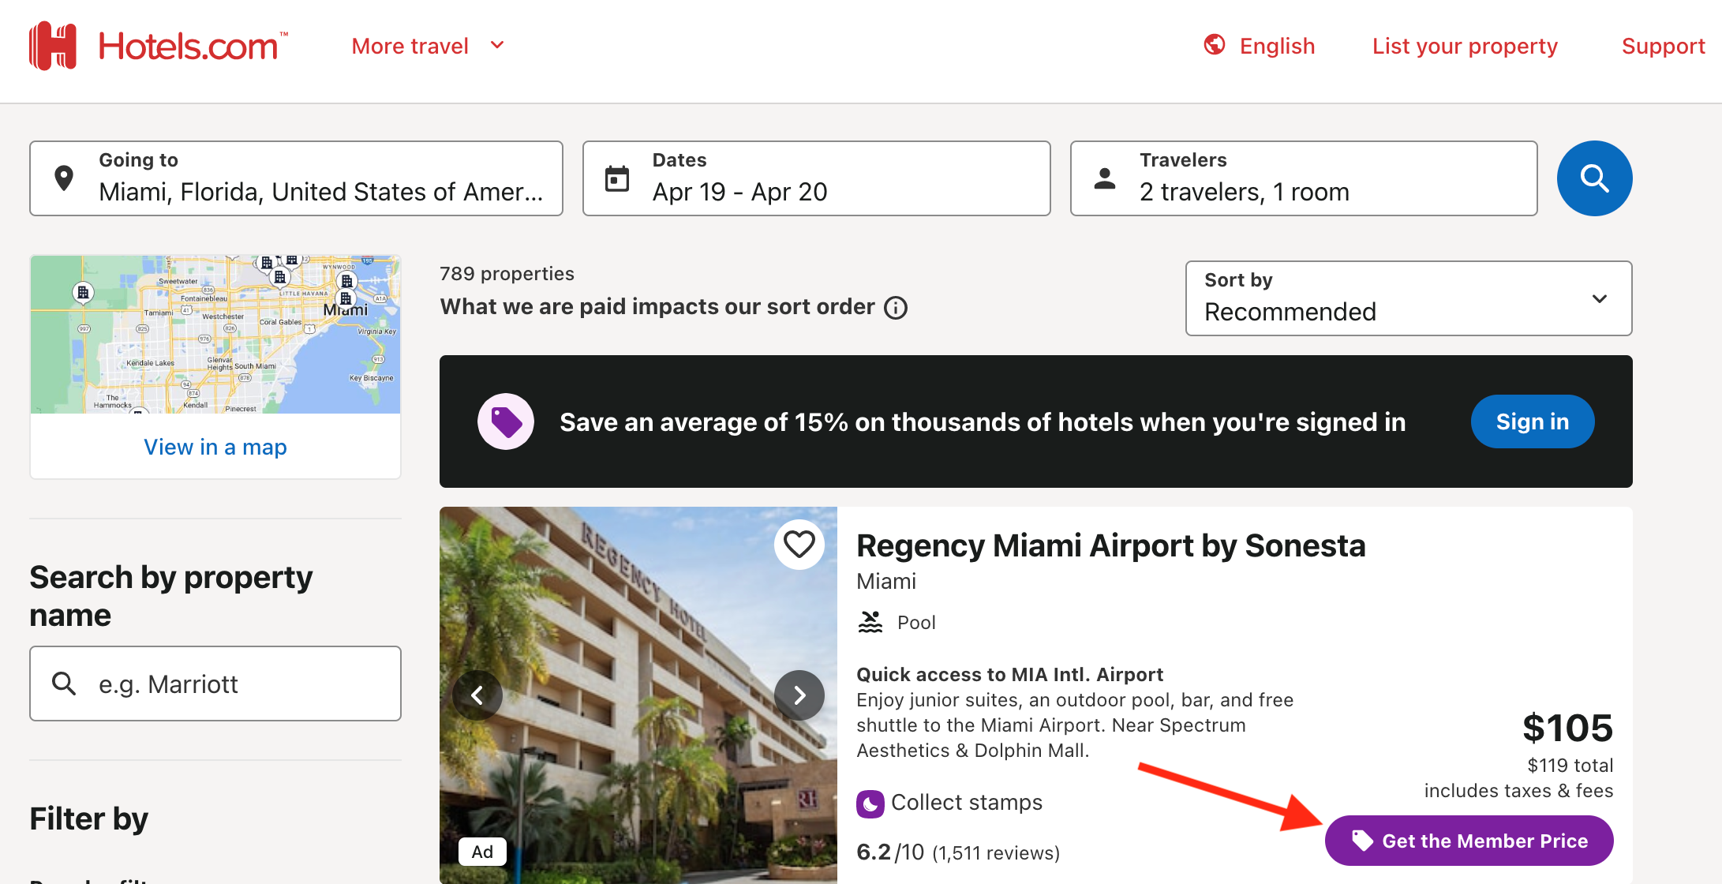Viewport: 1722px width, 884px height.
Task: Open the Travelers selector
Action: pos(1304,178)
